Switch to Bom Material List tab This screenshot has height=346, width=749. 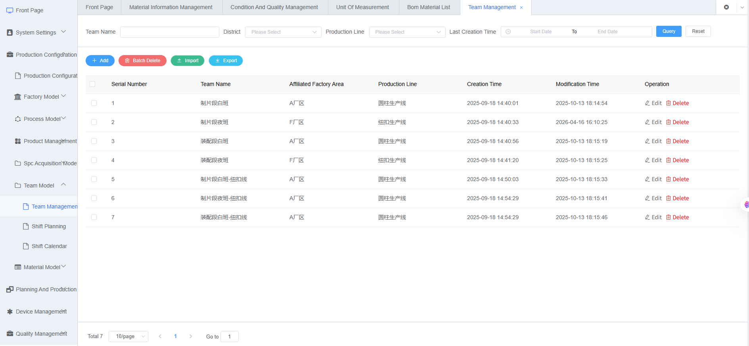[x=429, y=7]
